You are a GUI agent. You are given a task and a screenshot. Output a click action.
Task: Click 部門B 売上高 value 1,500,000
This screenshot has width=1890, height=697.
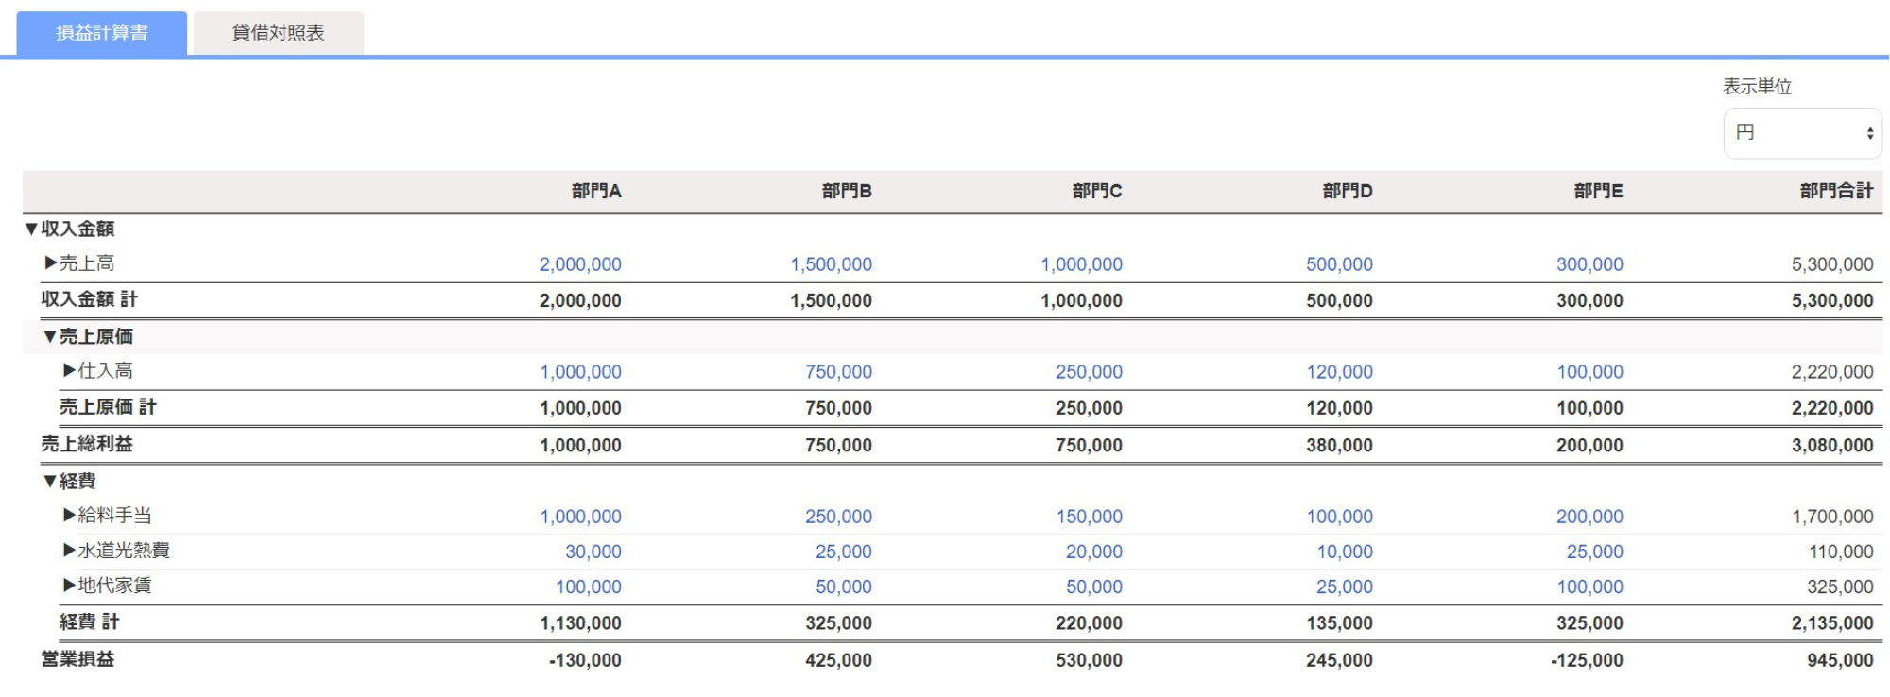[831, 265]
